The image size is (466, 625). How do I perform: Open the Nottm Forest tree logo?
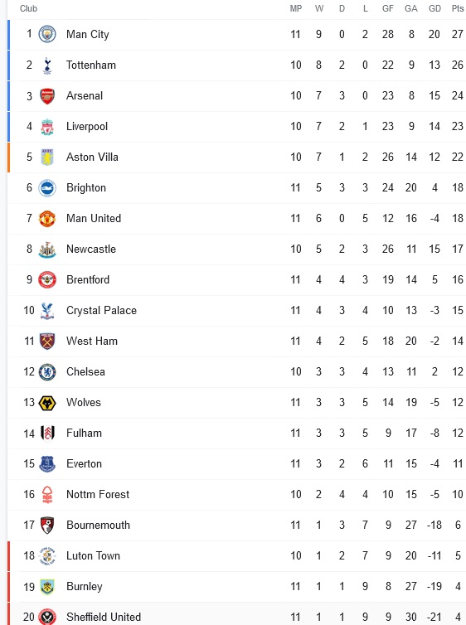pos(47,495)
